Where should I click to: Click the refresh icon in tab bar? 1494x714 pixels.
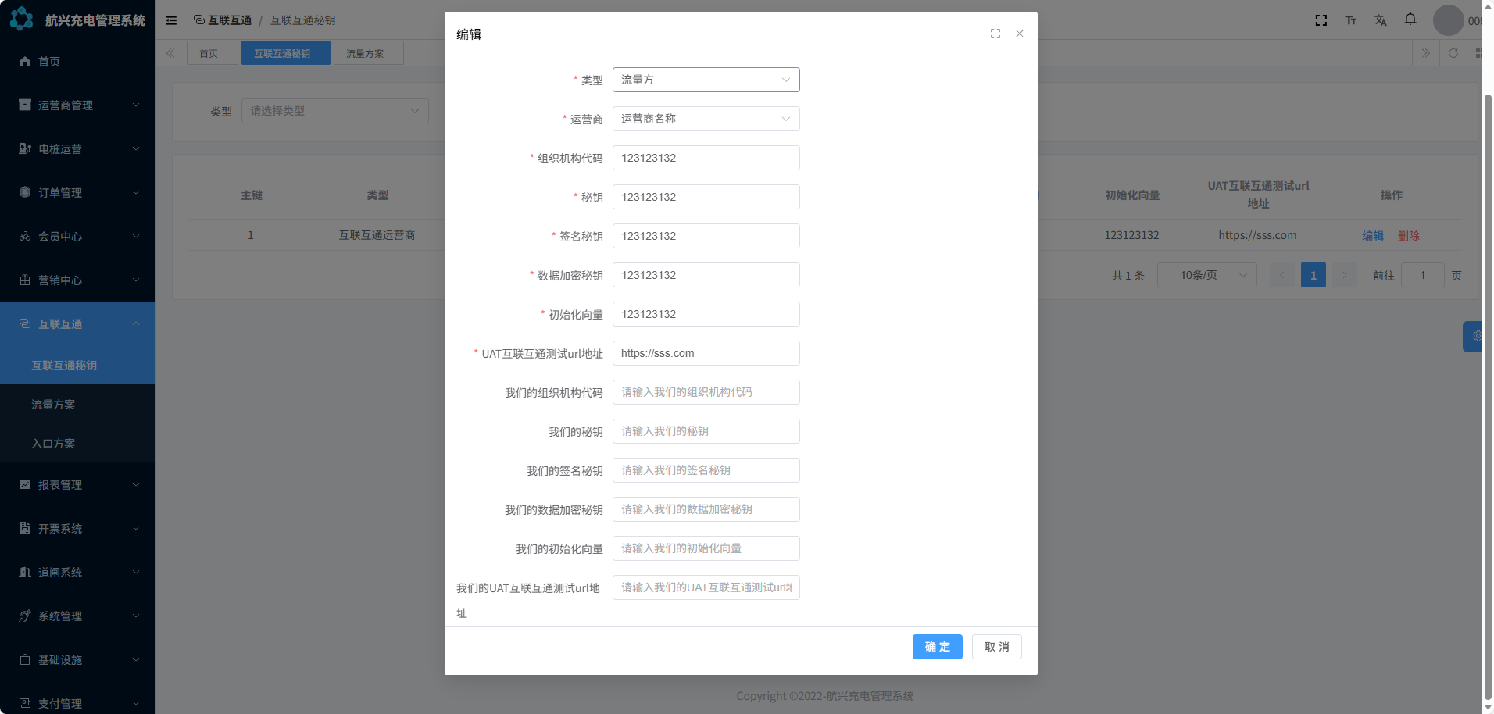1453,53
